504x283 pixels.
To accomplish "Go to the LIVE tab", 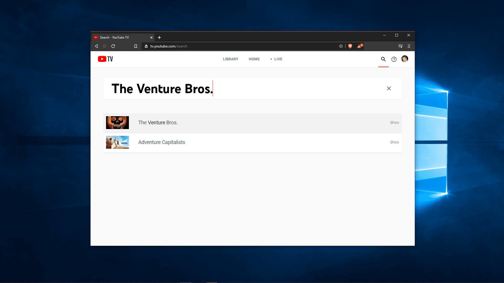I will (x=276, y=59).
